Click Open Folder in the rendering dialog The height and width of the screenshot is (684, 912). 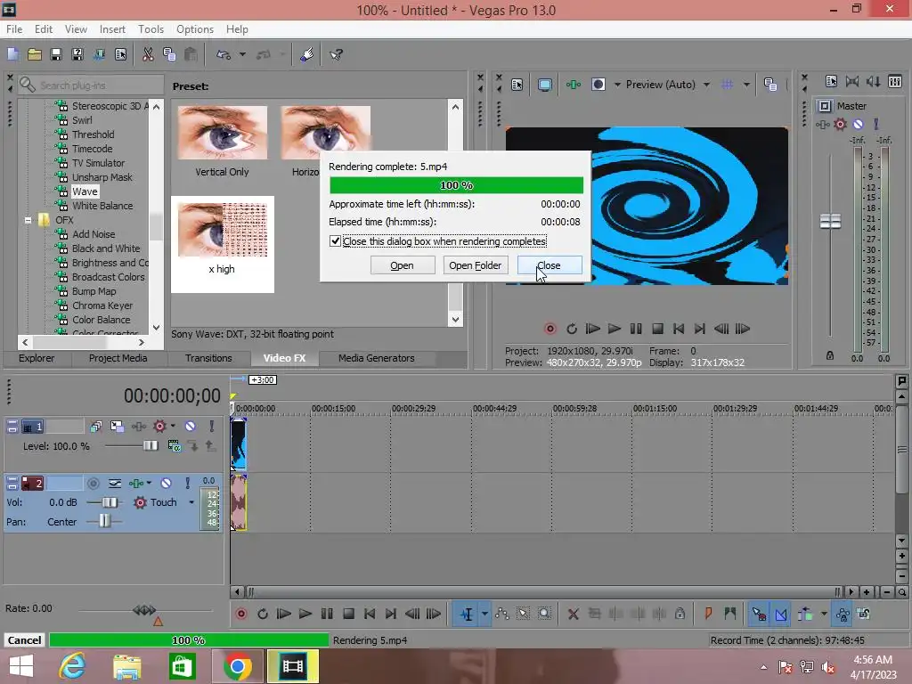pyautogui.click(x=476, y=265)
